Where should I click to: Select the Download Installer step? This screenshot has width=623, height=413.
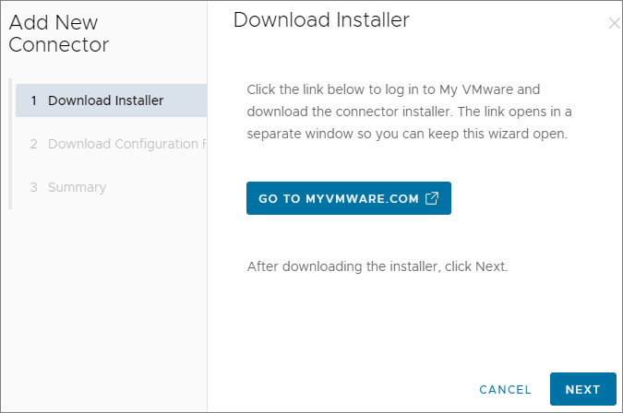tap(105, 100)
